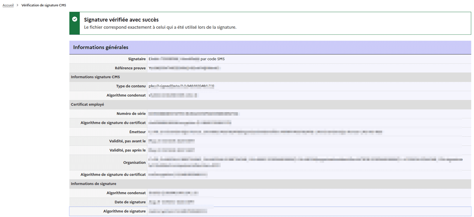The height and width of the screenshot is (217, 474).
Task: Select the Référence preuve row label
Action: click(130, 68)
